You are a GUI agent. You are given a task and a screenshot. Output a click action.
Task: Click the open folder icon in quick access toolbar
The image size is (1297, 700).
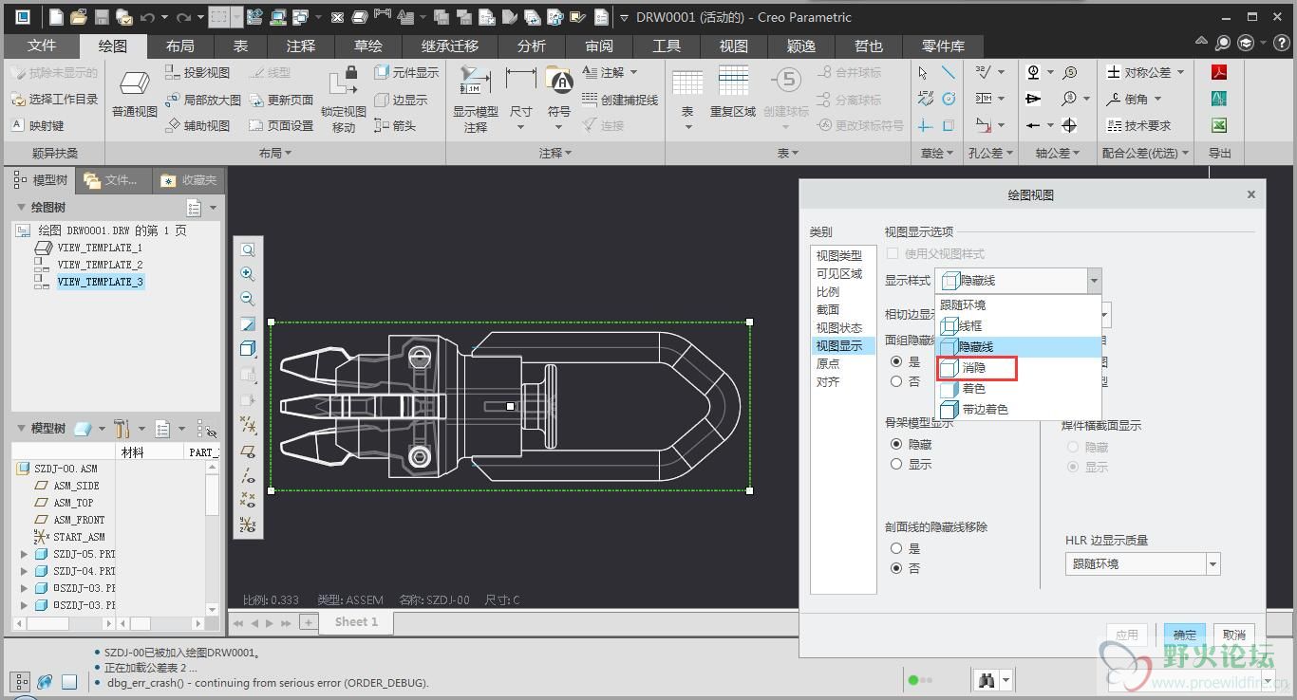[x=79, y=17]
